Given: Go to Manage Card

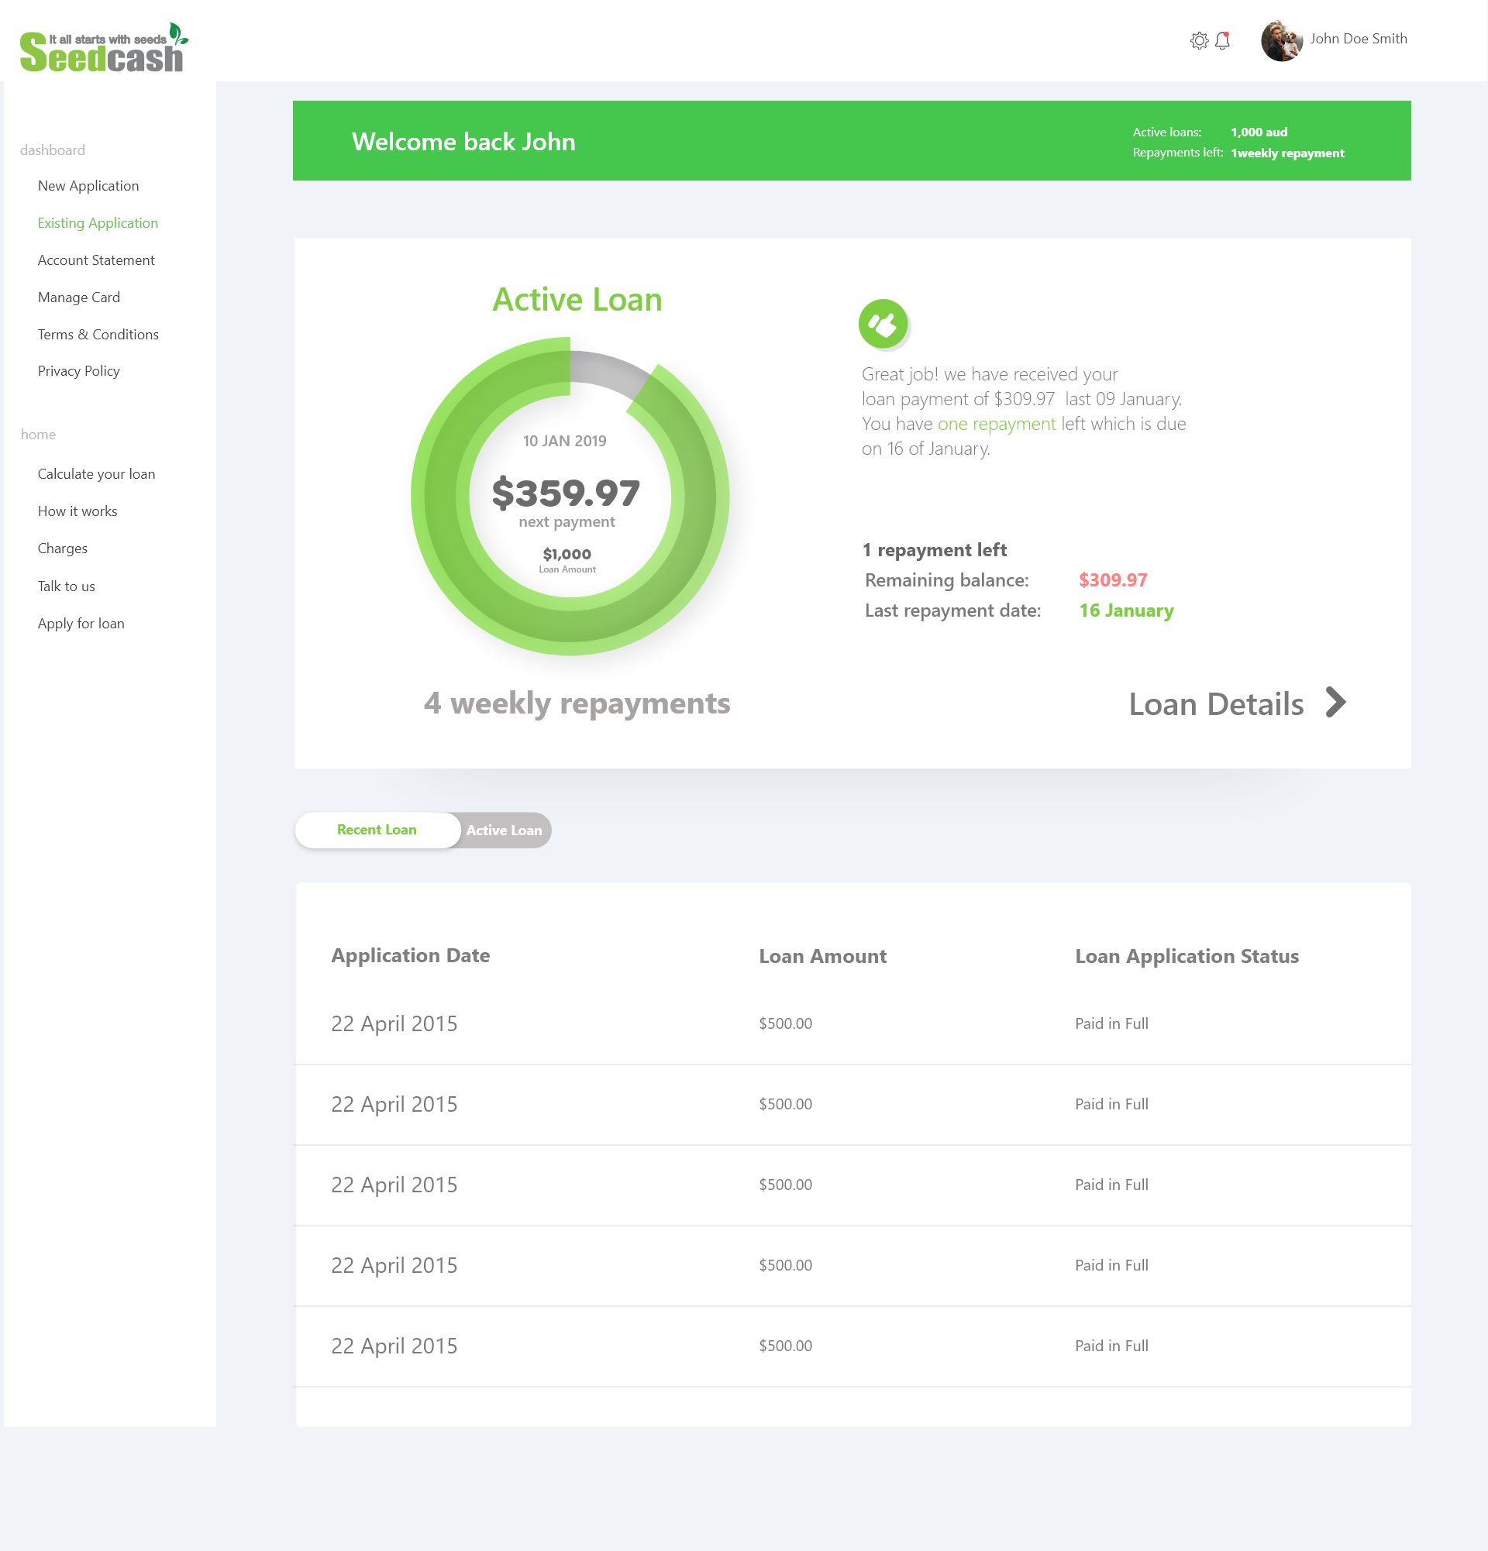Looking at the screenshot, I should [79, 297].
